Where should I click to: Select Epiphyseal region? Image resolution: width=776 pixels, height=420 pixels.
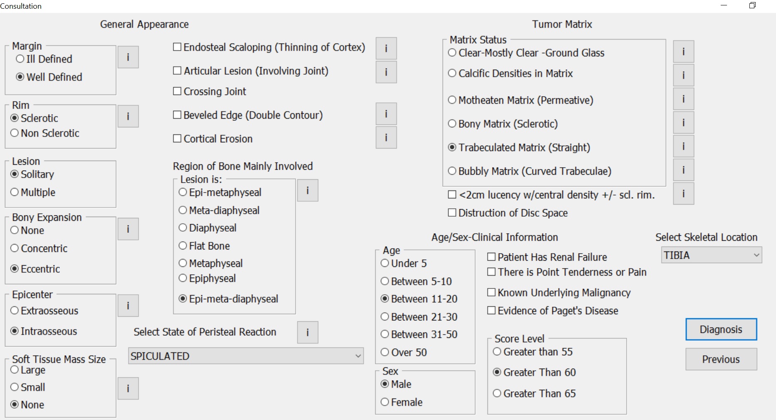tap(207, 278)
